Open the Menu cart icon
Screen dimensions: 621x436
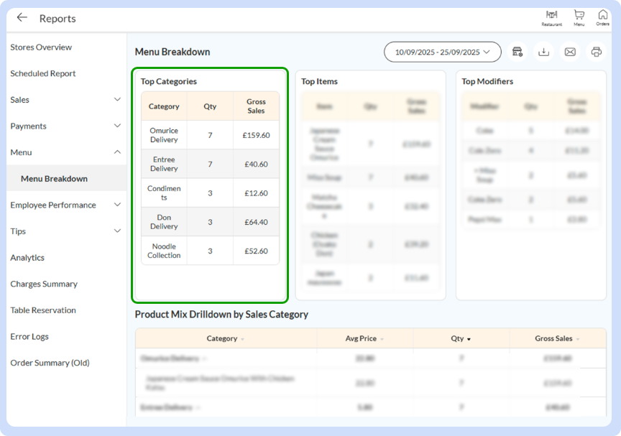tap(579, 17)
